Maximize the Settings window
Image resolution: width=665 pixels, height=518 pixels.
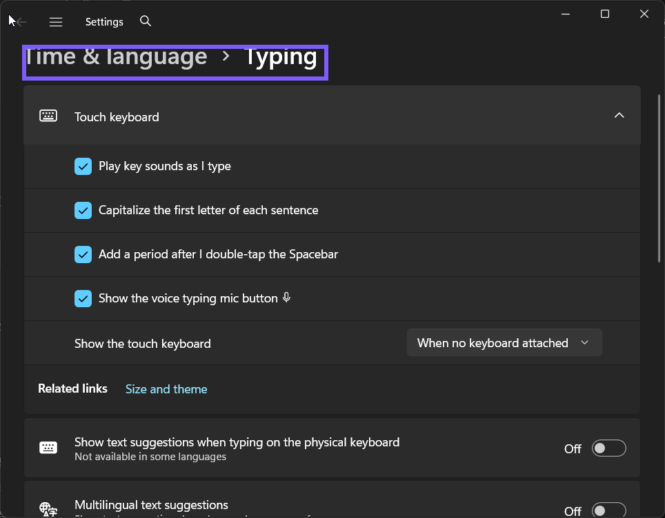coord(605,14)
